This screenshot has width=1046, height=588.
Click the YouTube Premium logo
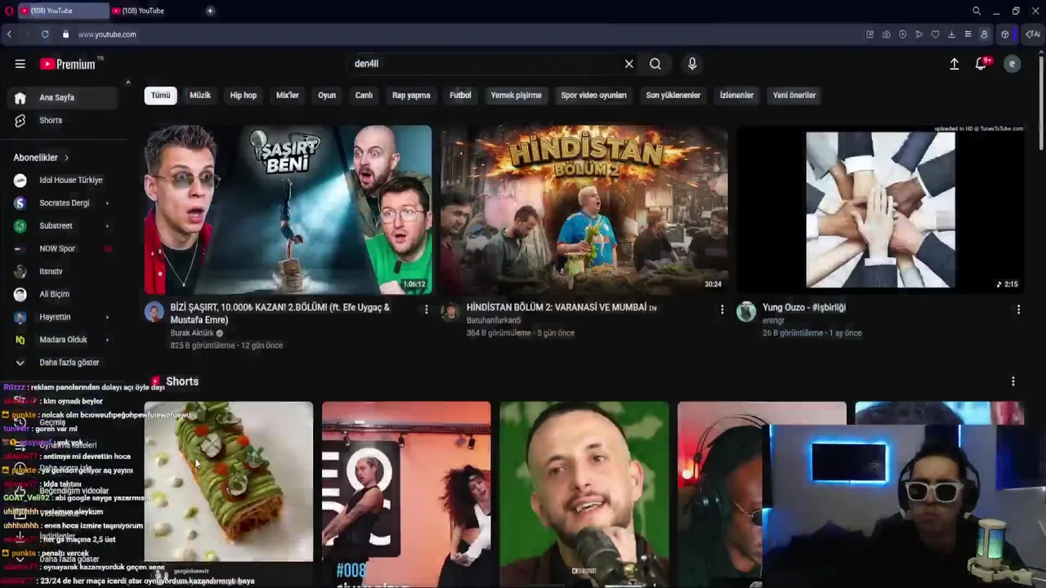pyautogui.click(x=68, y=64)
